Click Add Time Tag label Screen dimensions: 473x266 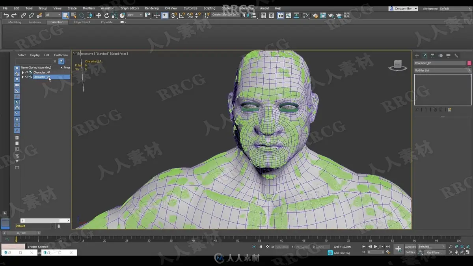pyautogui.click(x=342, y=253)
